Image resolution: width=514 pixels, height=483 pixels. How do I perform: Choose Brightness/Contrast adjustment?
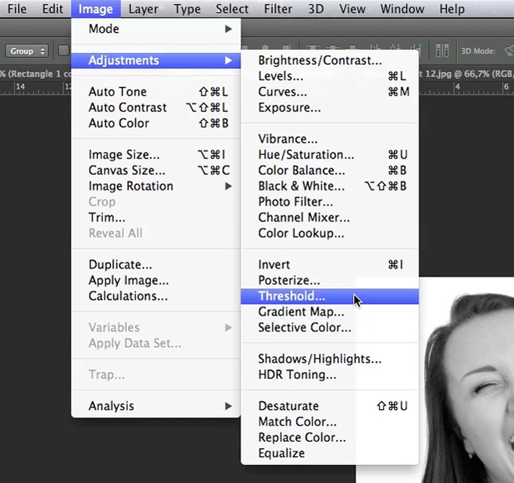320,61
